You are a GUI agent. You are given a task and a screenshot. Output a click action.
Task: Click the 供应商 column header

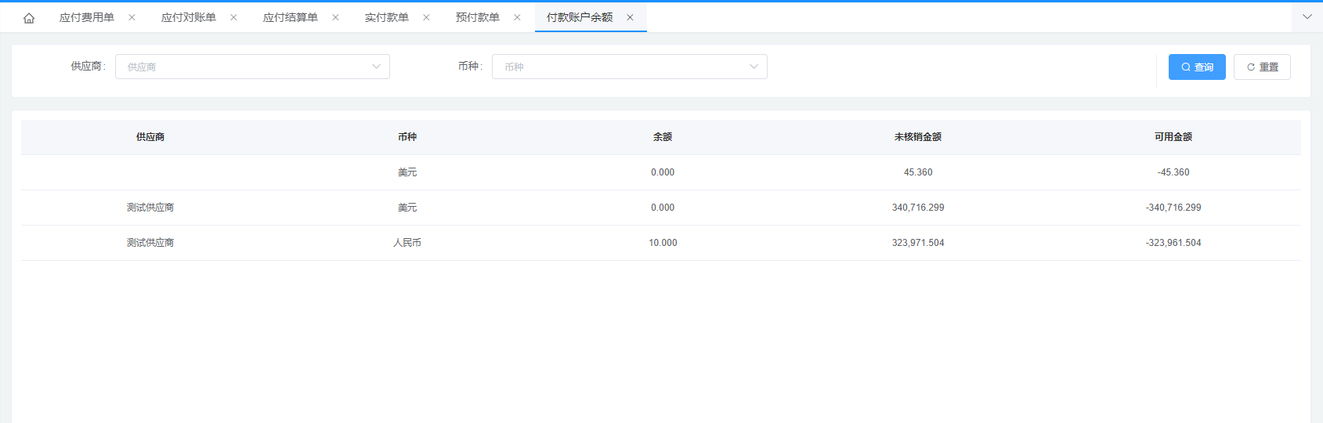click(x=150, y=137)
